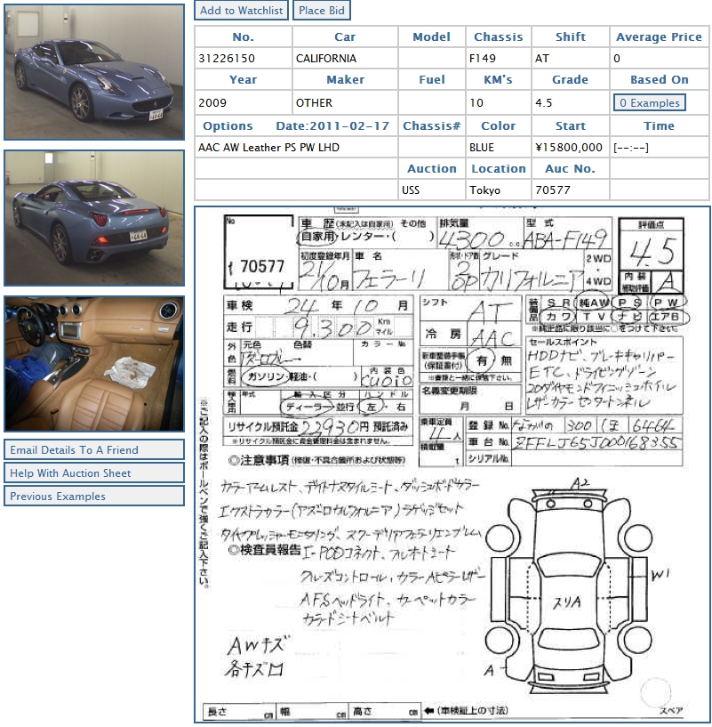712x727 pixels.
Task: Select the Model column header
Action: click(431, 37)
